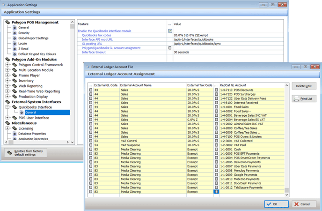This screenshot has height=211, width=322.
Task: Click the gear icon next to Database Properties
Action: click(15, 134)
